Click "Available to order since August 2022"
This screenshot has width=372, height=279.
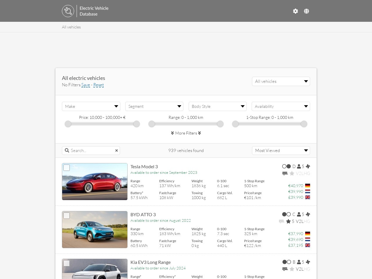click(x=161, y=221)
